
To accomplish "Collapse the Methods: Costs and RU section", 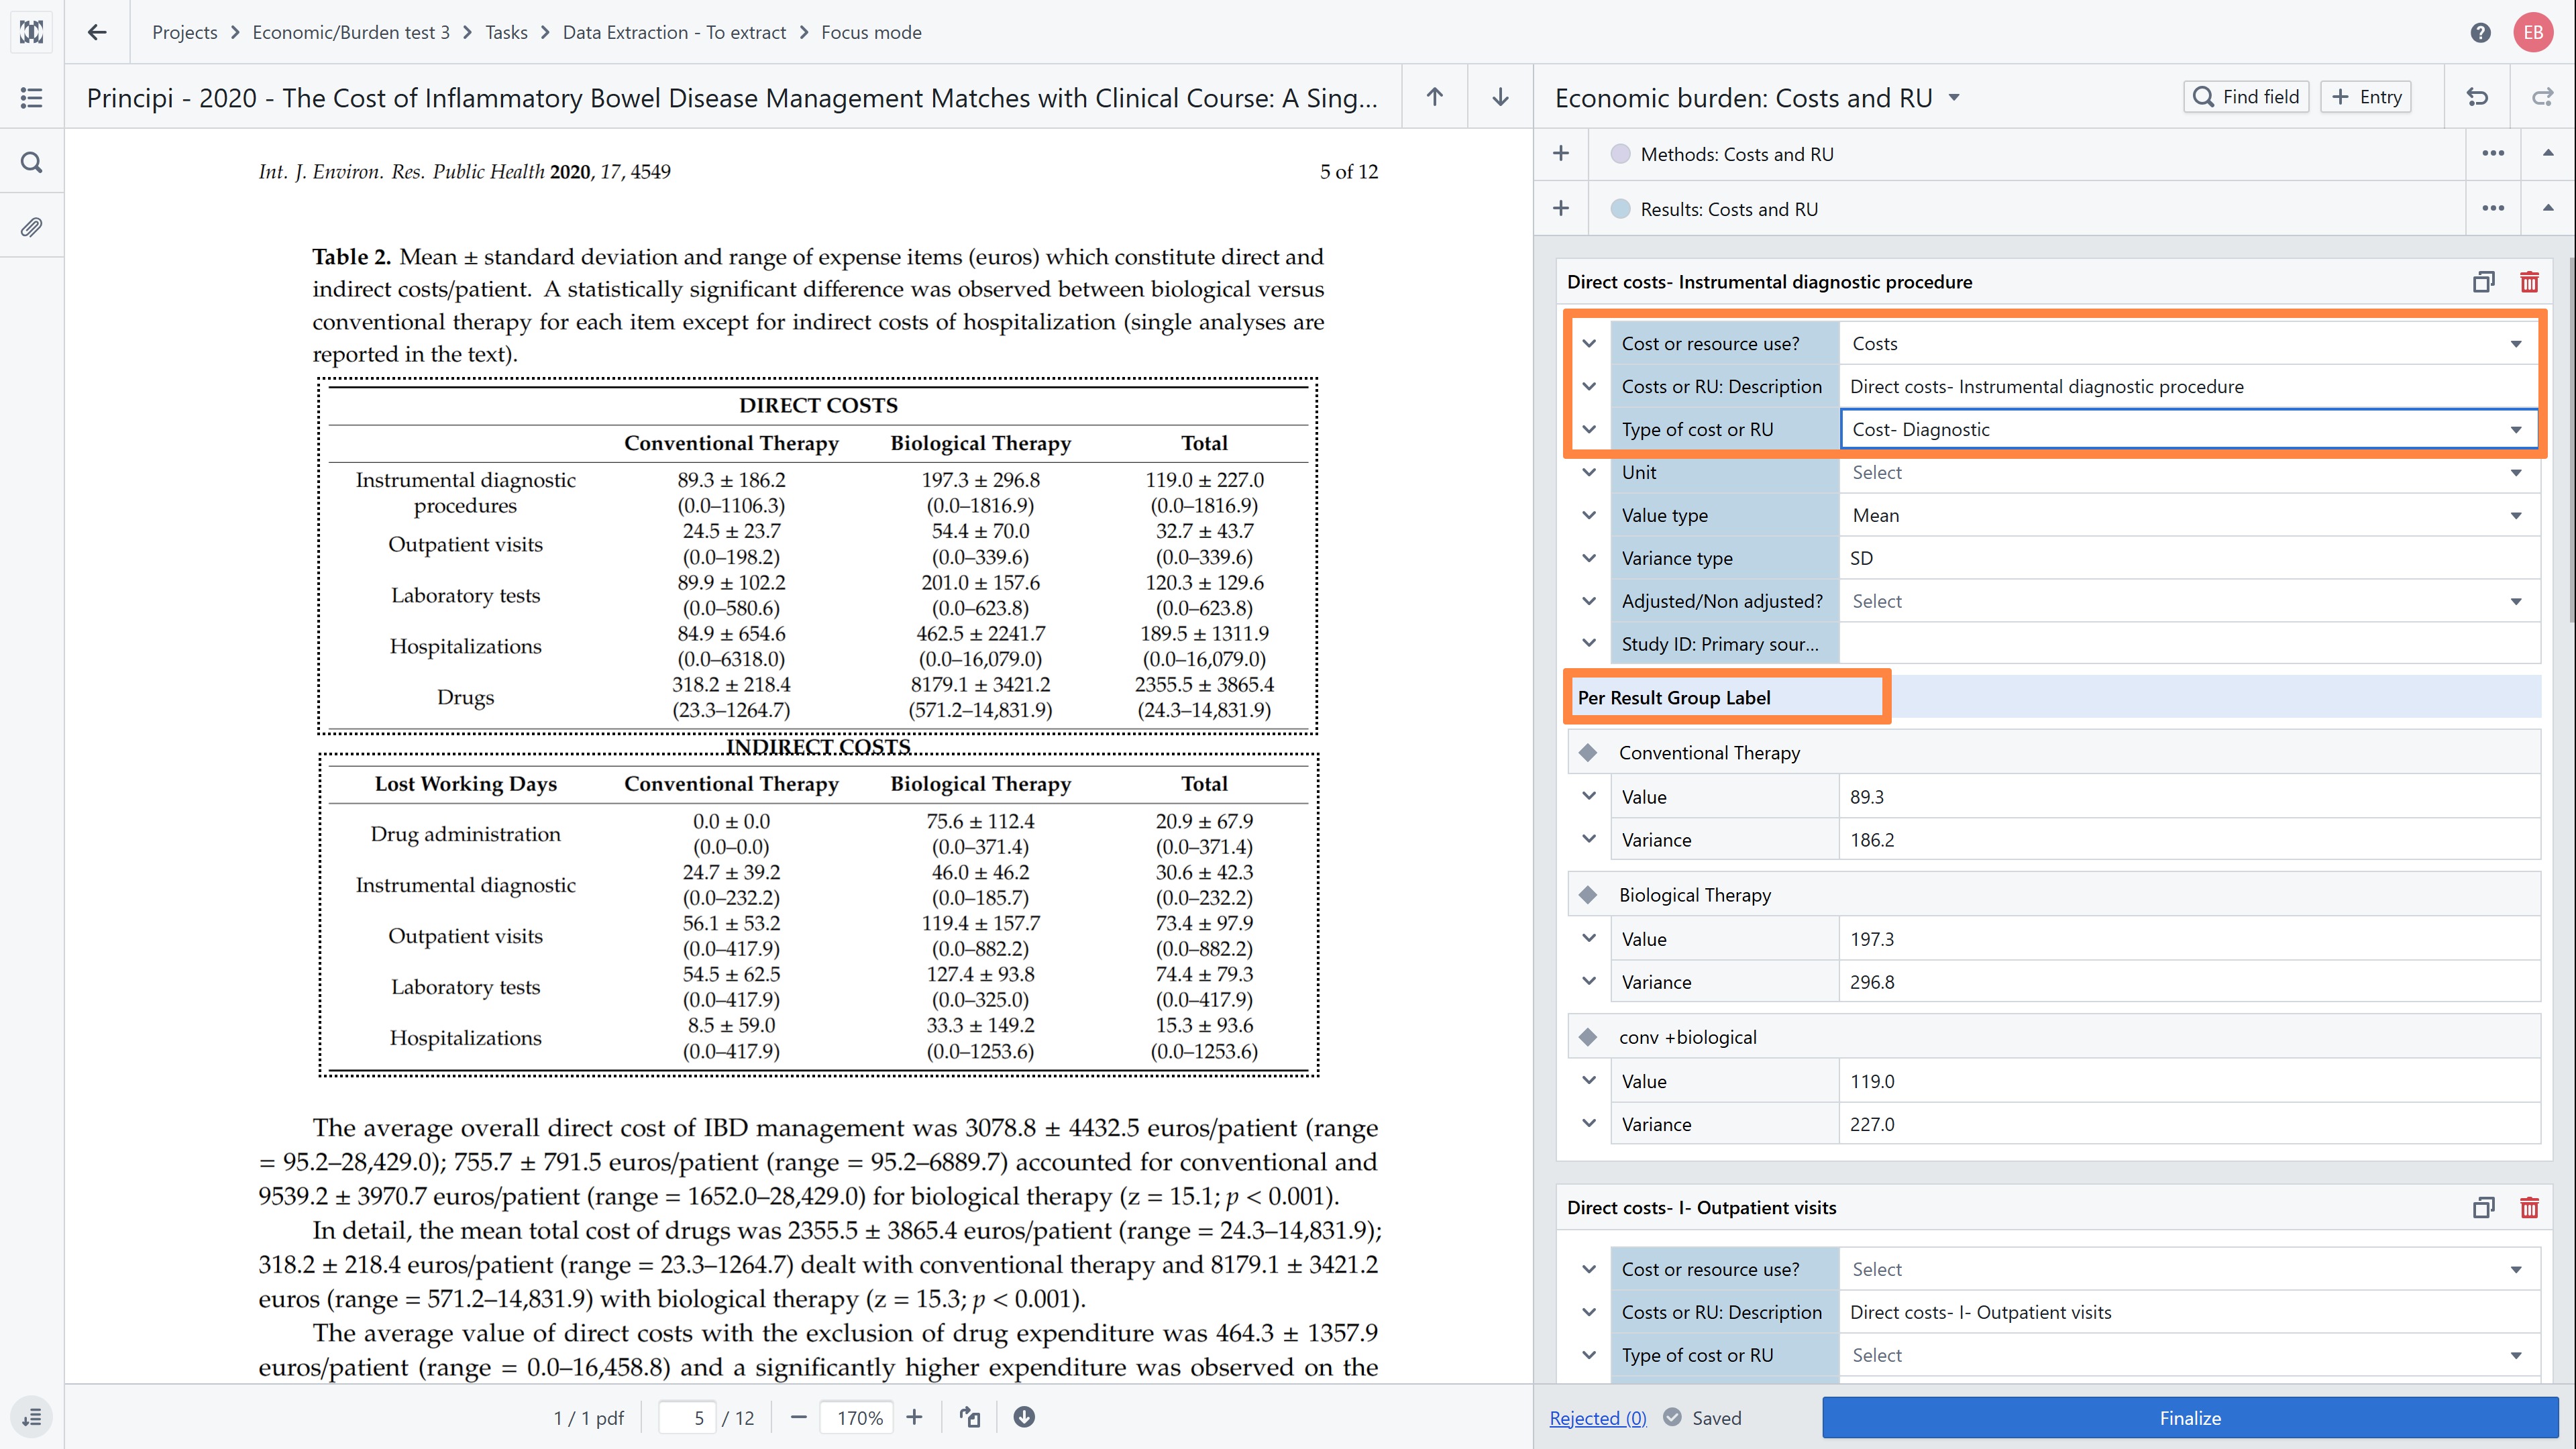I will coord(2548,153).
